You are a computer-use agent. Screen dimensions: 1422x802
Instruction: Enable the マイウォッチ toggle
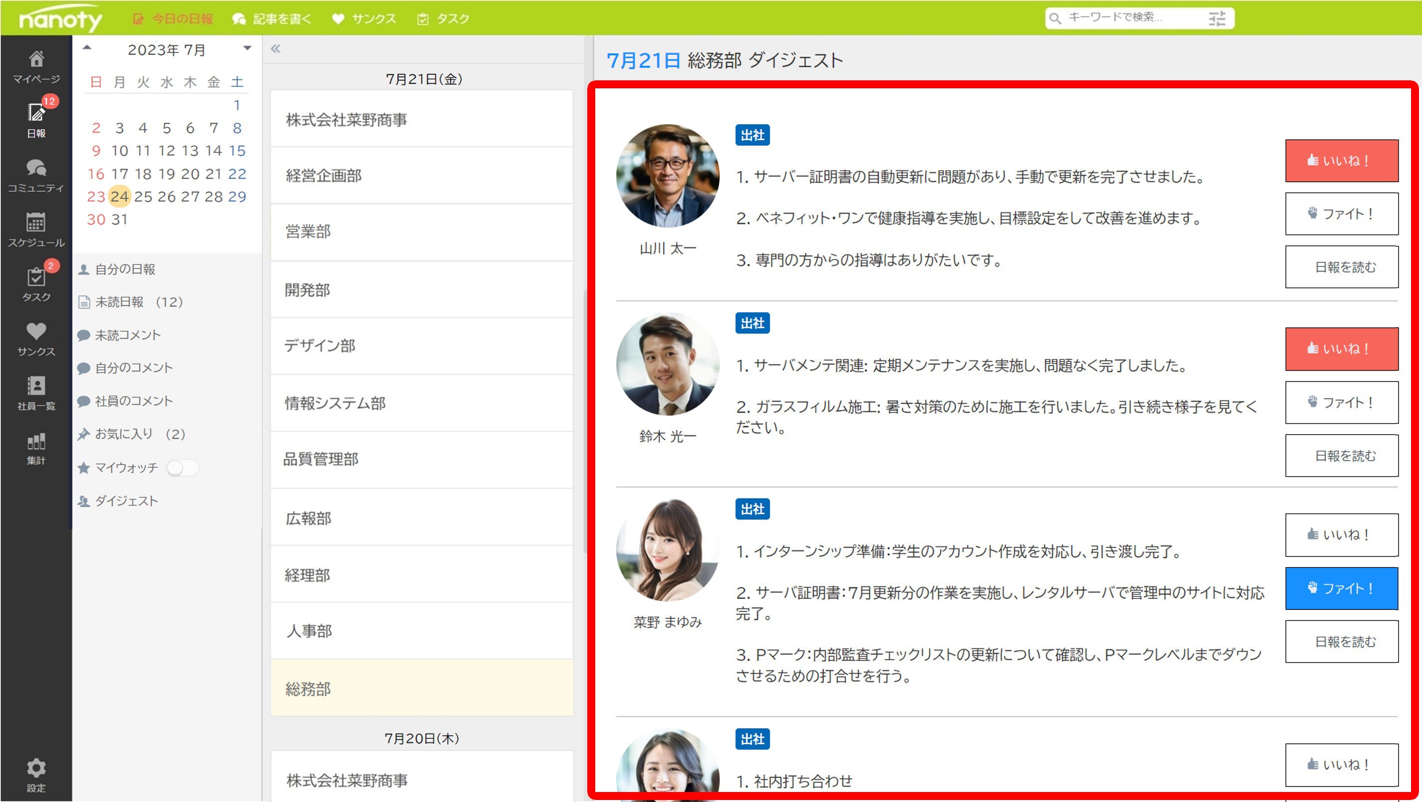(x=183, y=468)
